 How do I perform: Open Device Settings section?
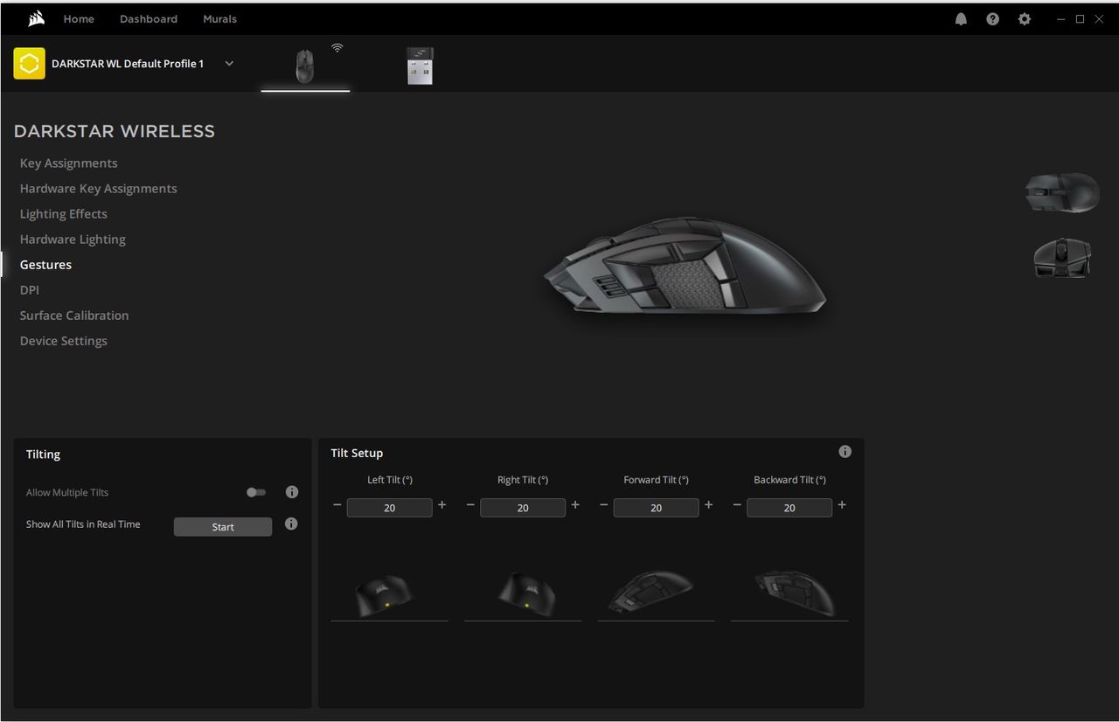pyautogui.click(x=64, y=341)
